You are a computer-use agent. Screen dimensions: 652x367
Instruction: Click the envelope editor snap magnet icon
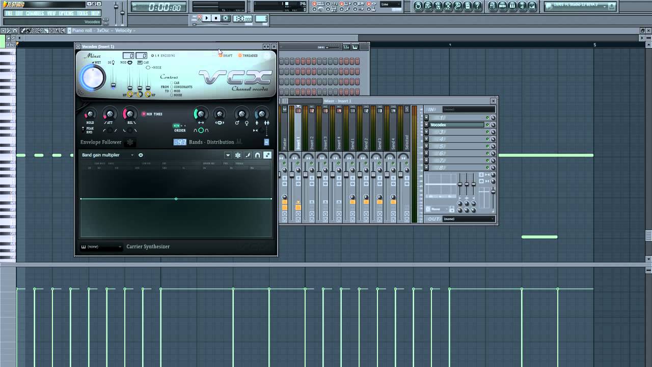click(x=257, y=155)
